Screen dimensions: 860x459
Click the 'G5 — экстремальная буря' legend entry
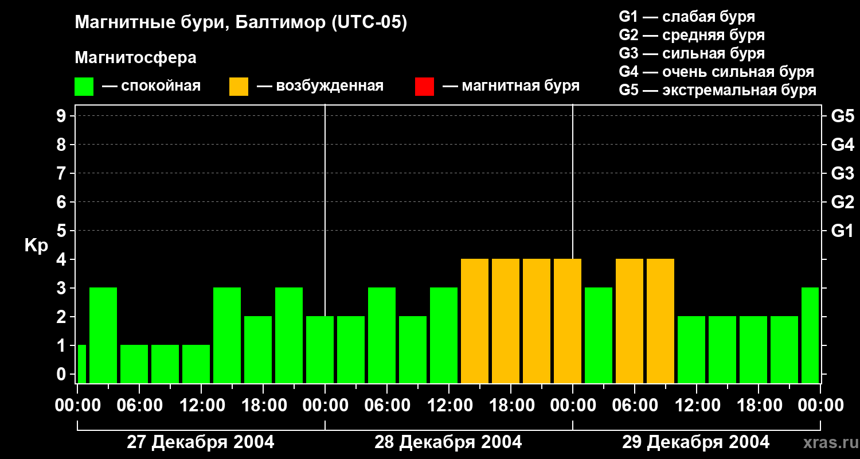coord(717,90)
